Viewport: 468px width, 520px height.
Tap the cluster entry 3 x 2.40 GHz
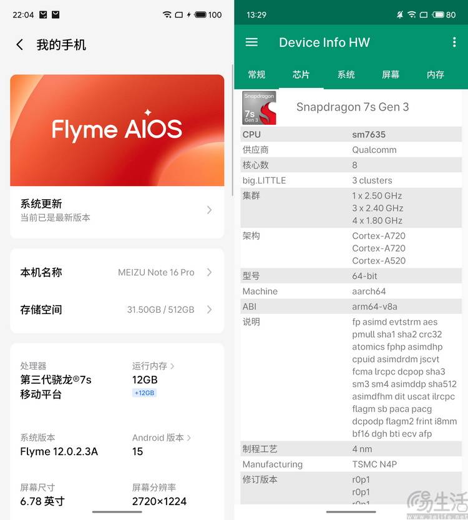(378, 208)
